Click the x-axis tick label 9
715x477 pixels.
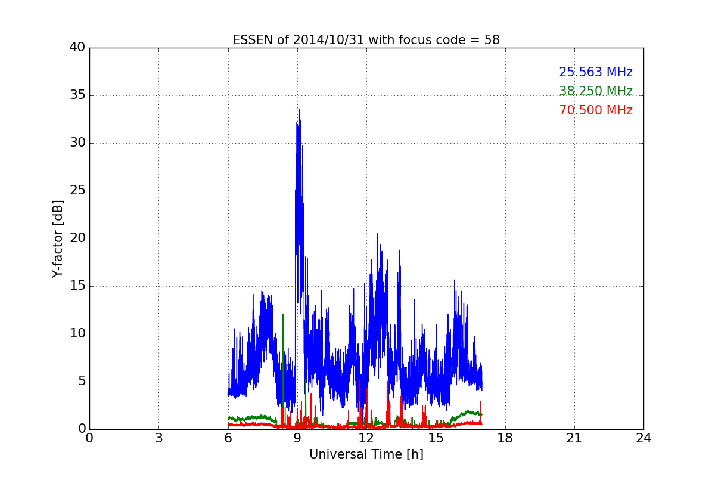pyautogui.click(x=297, y=438)
